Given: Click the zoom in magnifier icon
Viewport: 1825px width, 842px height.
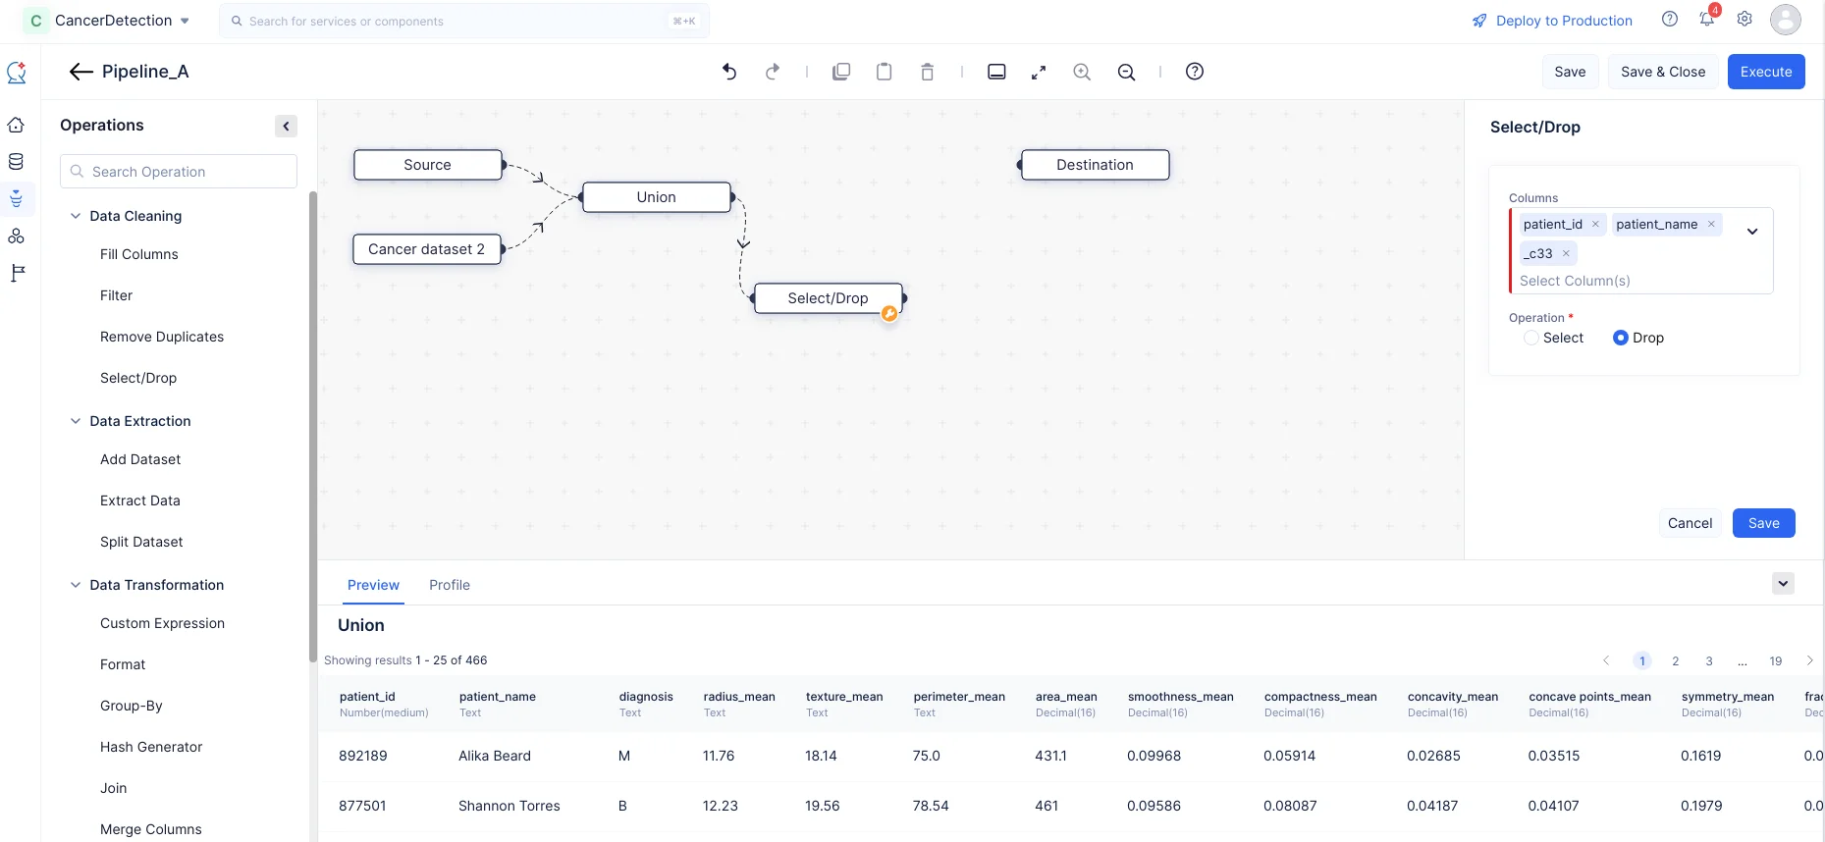Looking at the screenshot, I should [x=1082, y=72].
